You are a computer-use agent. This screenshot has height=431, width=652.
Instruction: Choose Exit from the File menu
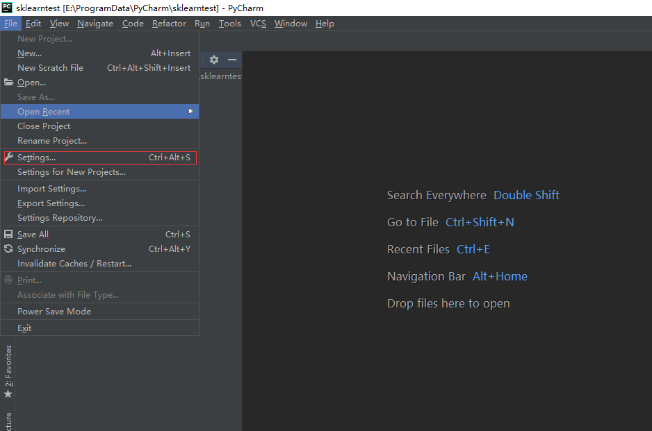coord(100,328)
